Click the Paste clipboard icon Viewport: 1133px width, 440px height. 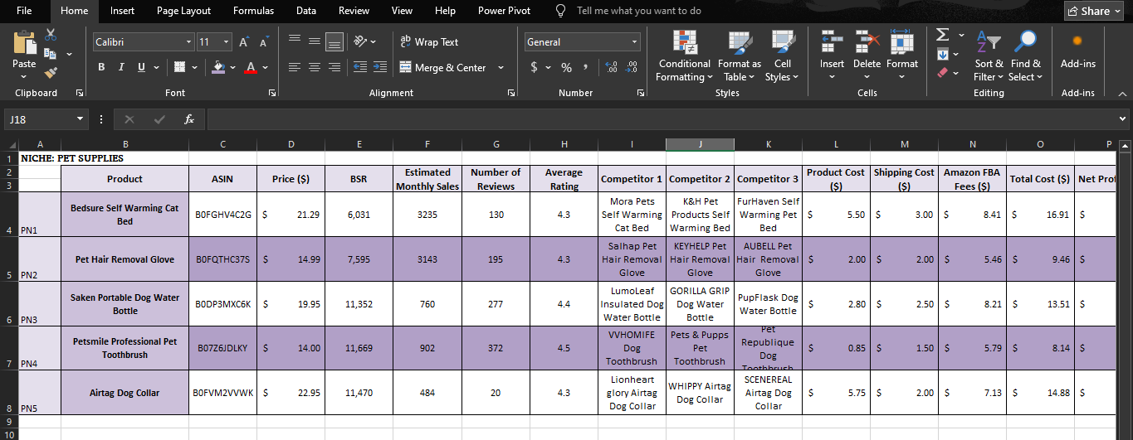click(24, 42)
